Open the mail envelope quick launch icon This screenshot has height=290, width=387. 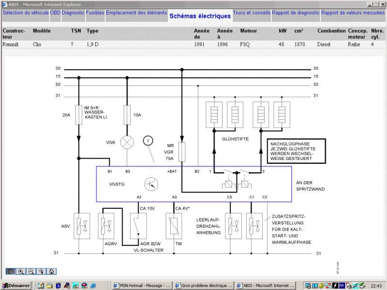50,286
